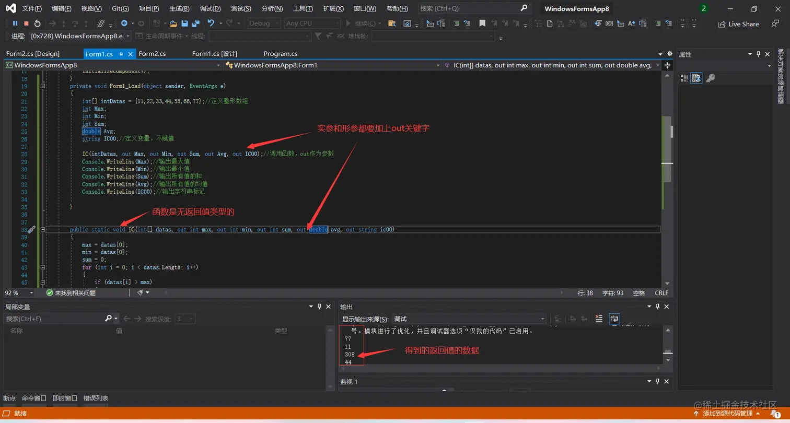
Task: Save the current file
Action: [x=185, y=23]
